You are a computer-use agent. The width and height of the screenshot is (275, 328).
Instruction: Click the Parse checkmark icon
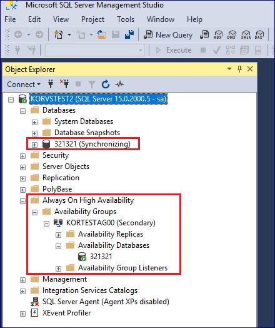pyautogui.click(x=216, y=50)
